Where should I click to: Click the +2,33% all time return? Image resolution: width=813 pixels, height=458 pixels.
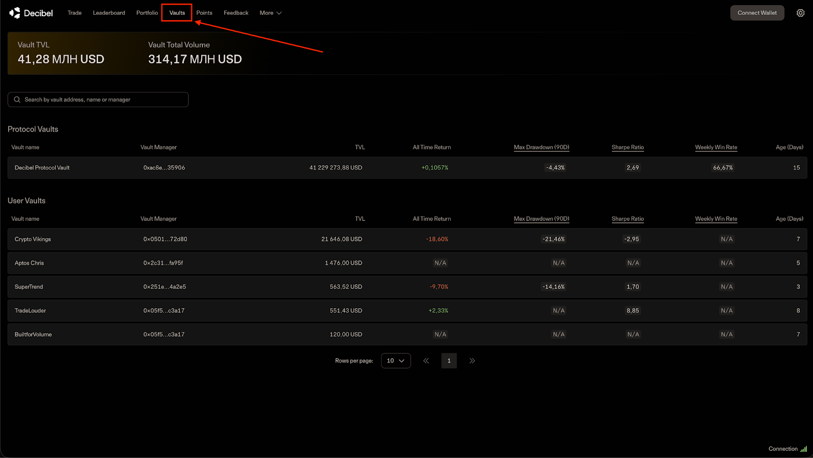[439, 311]
